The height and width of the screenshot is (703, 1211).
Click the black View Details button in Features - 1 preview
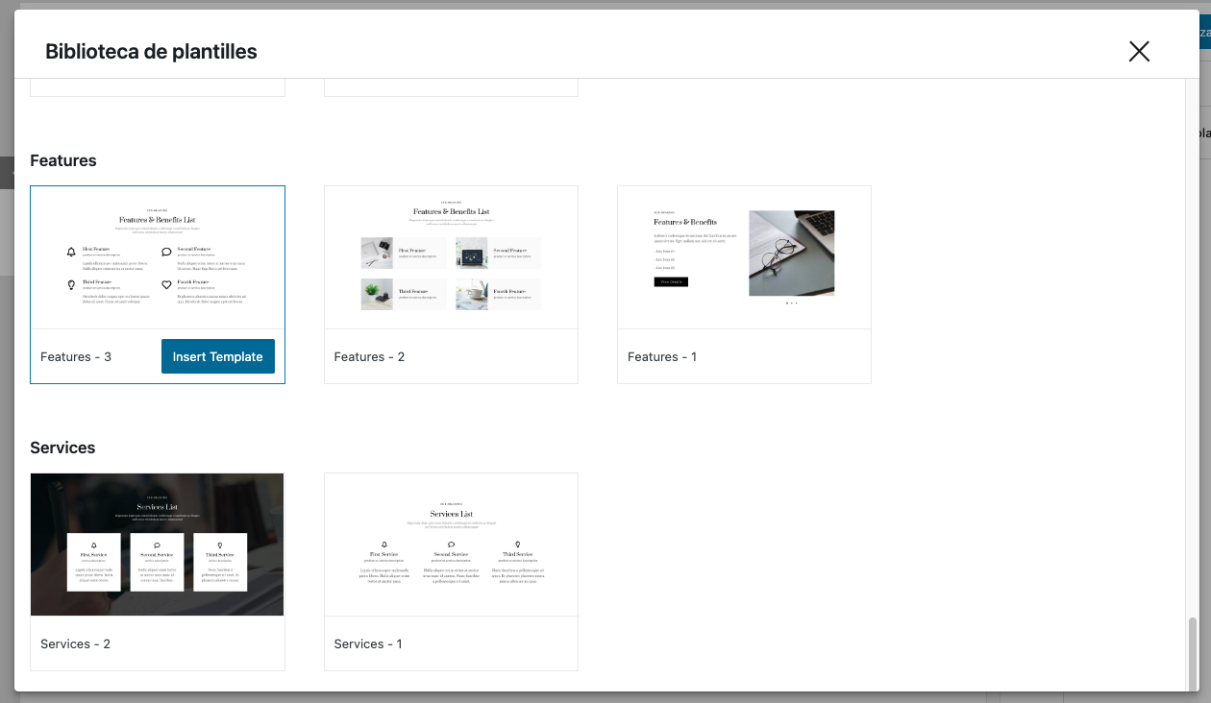[671, 281]
